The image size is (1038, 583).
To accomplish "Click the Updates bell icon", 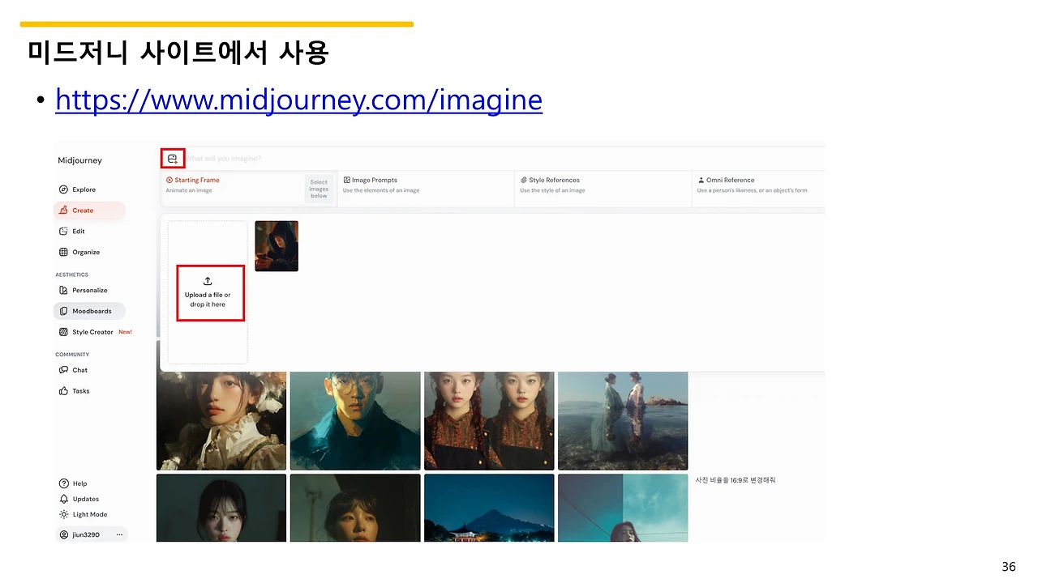I will click(64, 499).
